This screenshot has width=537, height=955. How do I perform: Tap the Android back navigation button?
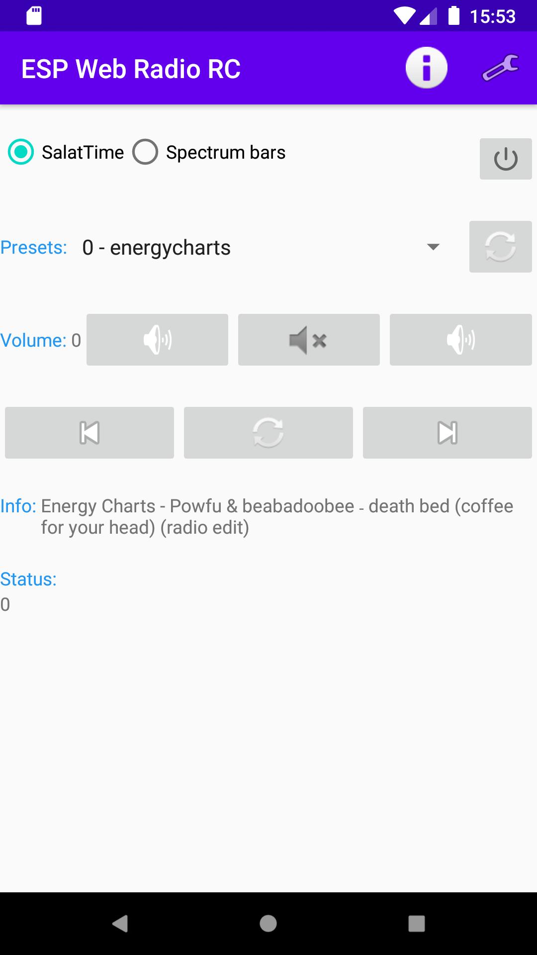[x=120, y=924]
